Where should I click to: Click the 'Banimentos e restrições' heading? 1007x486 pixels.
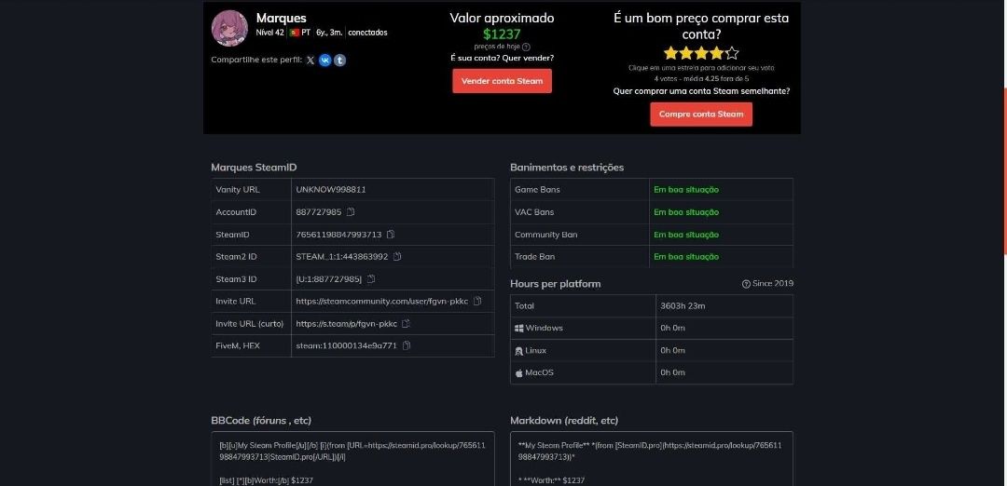(567, 168)
